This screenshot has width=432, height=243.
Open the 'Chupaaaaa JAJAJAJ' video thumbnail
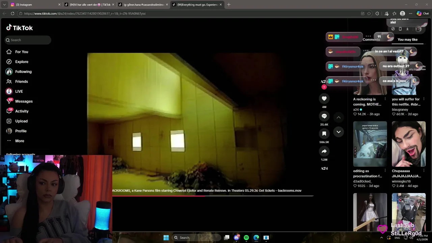(409, 144)
